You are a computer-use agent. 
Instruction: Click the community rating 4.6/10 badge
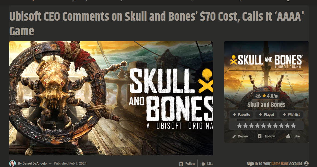(266, 96)
